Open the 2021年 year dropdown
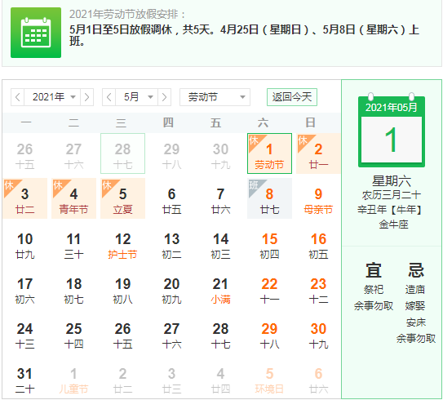Viewport: 443px width, 400px height. [x=52, y=97]
